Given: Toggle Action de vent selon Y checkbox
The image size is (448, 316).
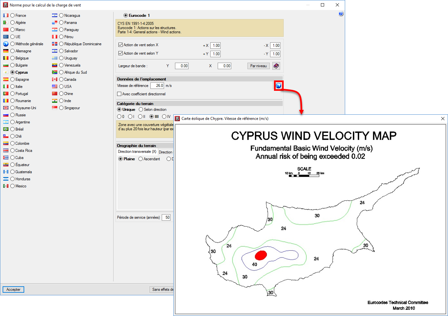Looking at the screenshot, I should 120,53.
